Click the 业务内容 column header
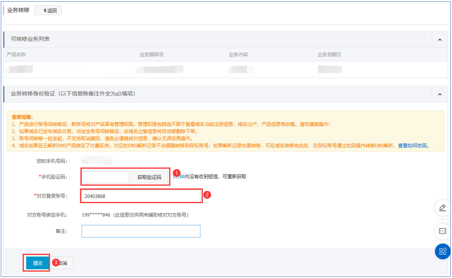This screenshot has width=452, height=278. (x=238, y=55)
